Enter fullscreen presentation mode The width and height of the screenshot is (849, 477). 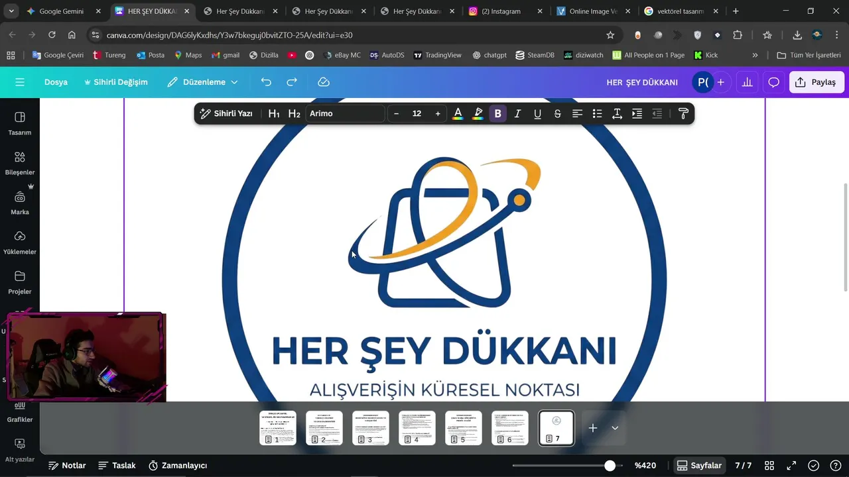791,466
